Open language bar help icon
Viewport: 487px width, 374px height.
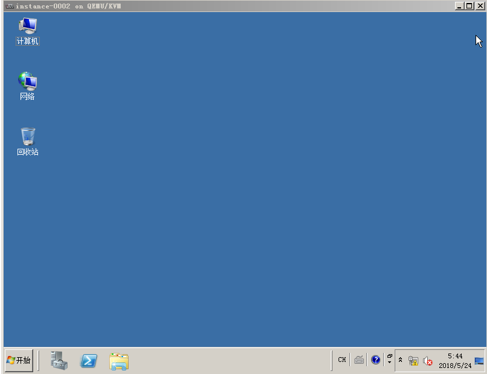click(x=375, y=360)
